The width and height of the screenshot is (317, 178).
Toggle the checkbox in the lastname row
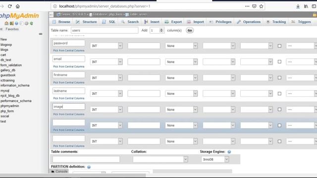pyautogui.click(x=279, y=93)
